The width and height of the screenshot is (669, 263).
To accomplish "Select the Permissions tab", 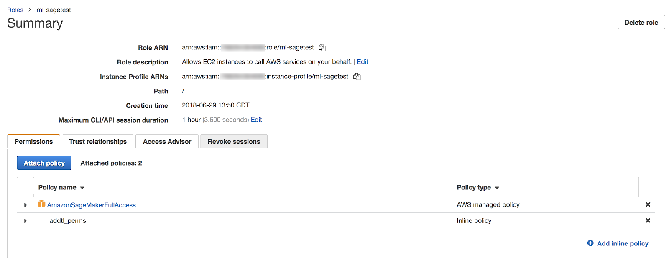I will coord(33,142).
